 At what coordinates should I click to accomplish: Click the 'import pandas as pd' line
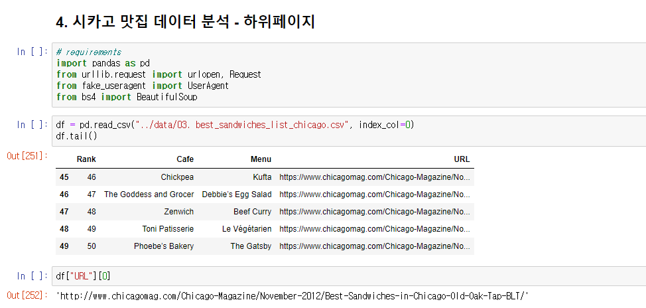103,64
